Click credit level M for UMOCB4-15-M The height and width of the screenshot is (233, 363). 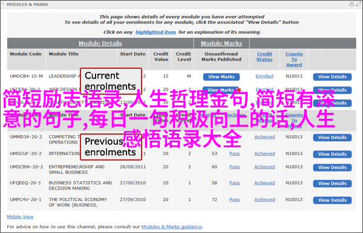point(189,76)
